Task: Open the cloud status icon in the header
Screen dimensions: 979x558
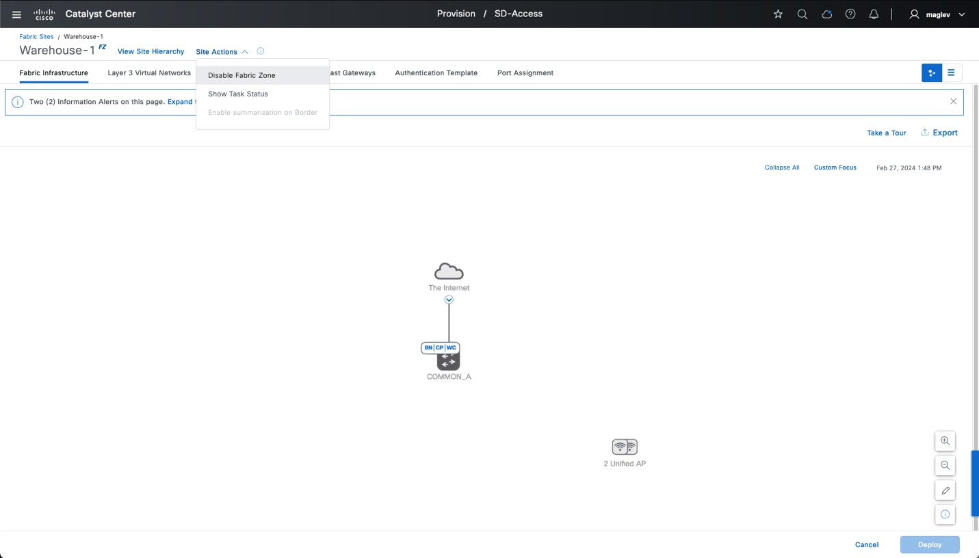Action: coord(826,14)
